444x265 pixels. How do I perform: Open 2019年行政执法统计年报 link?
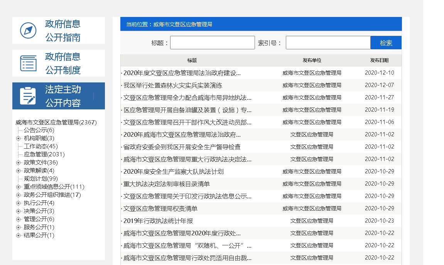tap(158, 221)
